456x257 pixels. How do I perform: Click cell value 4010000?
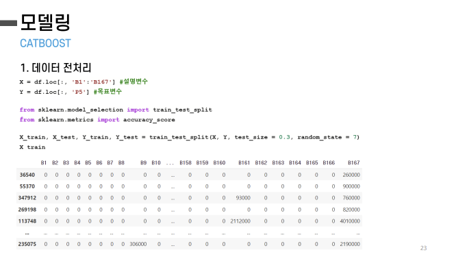350,221
